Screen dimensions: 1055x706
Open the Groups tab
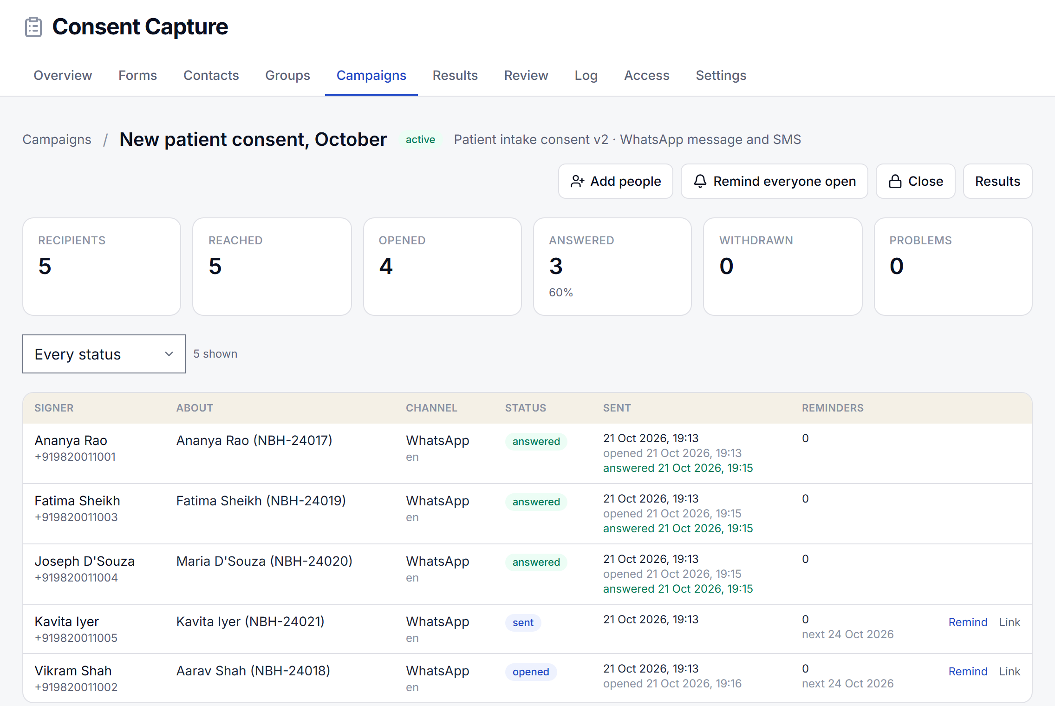point(287,75)
